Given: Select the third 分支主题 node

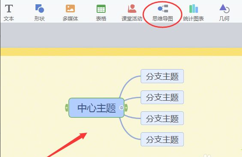Looking at the screenshot, I should (162, 118).
